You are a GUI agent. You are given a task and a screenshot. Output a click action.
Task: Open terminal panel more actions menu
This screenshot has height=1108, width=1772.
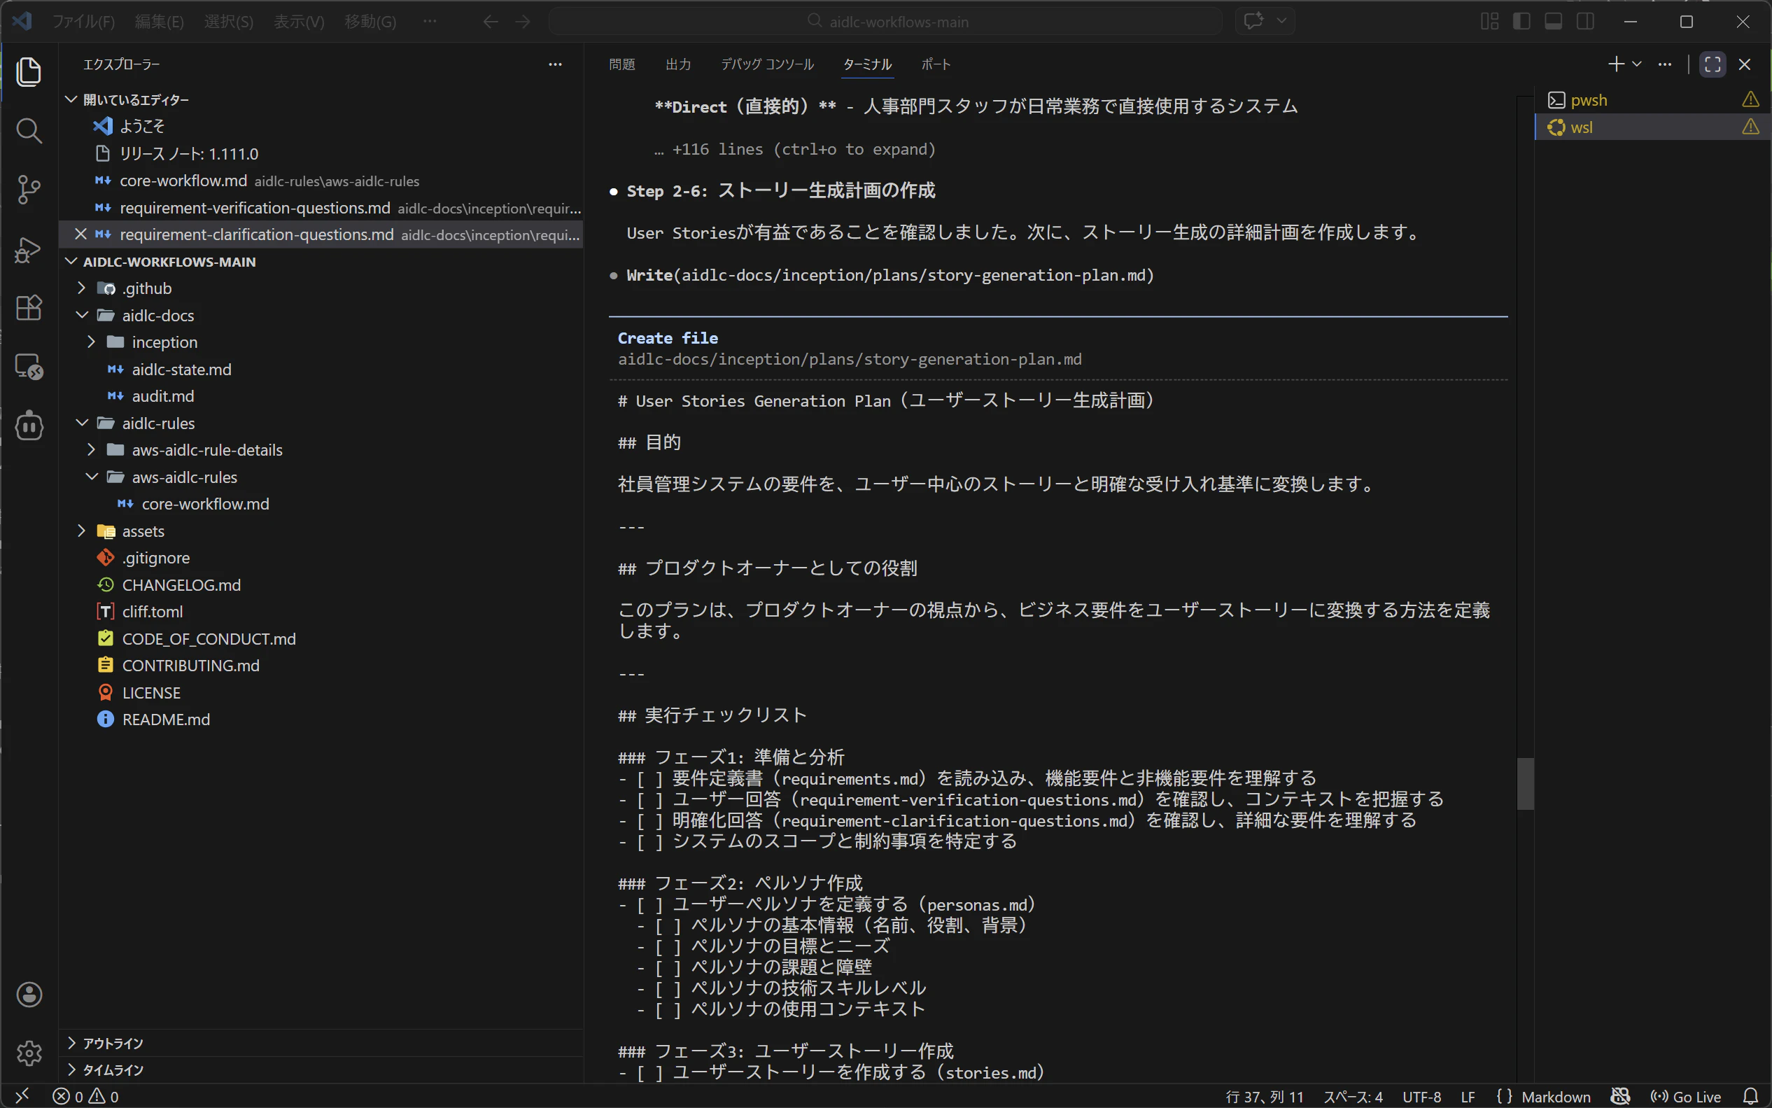coord(1665,64)
